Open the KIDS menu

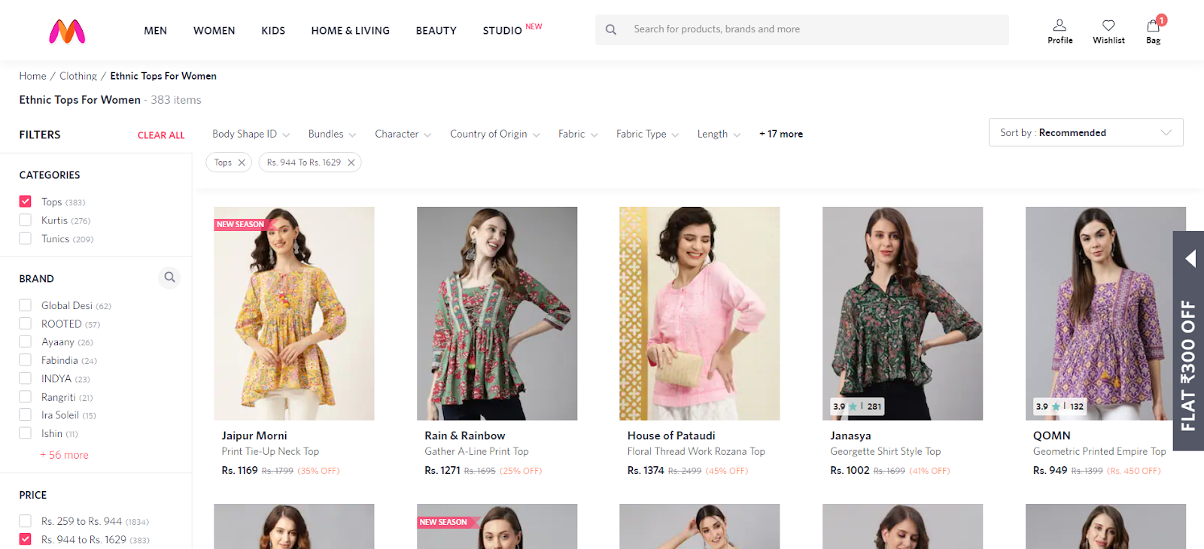273,31
